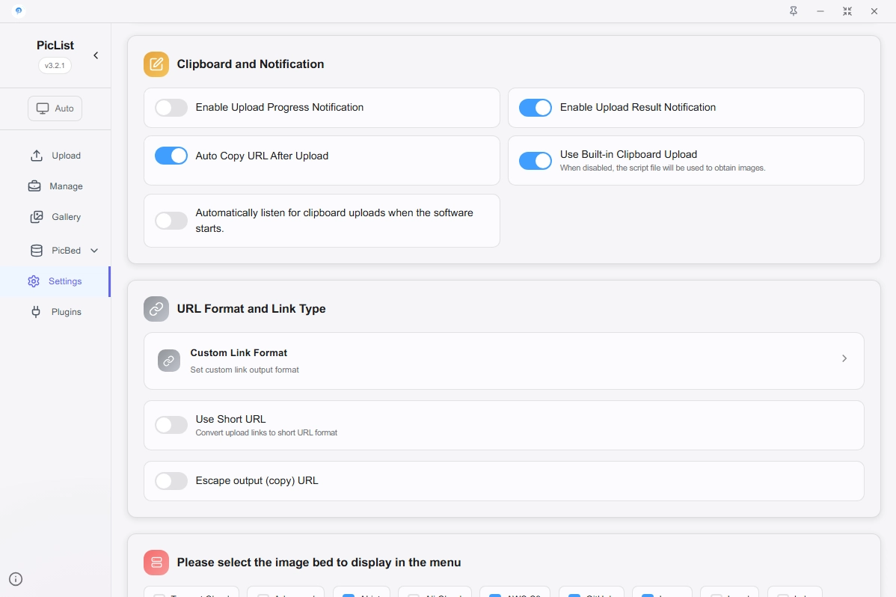
Task: Click the Custom Link Format link icon
Action: [169, 361]
